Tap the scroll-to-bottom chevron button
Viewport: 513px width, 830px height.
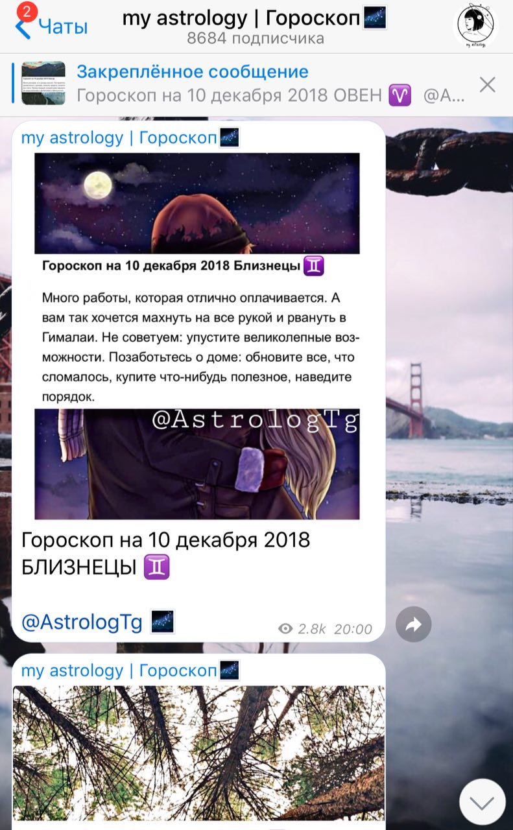pyautogui.click(x=482, y=802)
